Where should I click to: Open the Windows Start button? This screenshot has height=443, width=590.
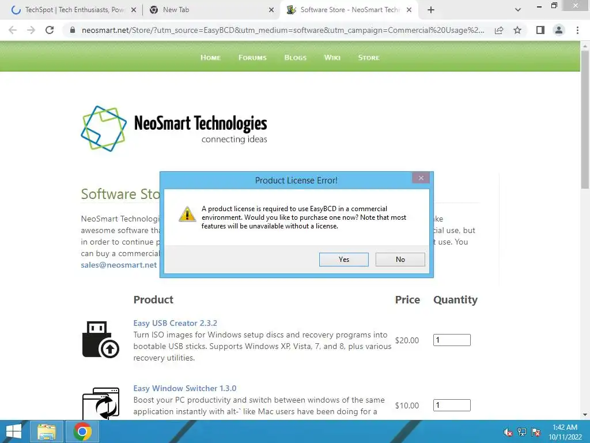tap(14, 431)
